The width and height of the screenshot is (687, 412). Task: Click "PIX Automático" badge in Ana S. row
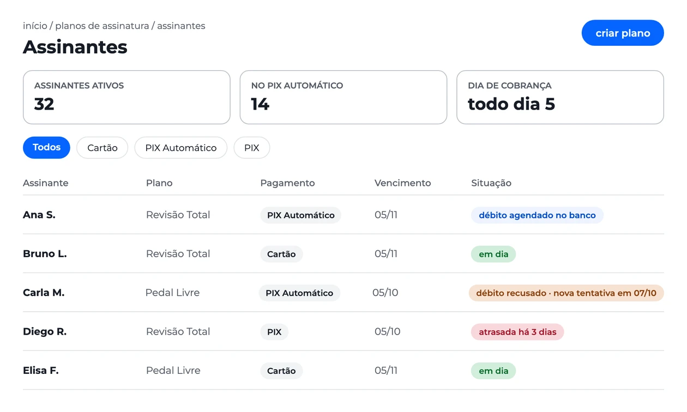tap(300, 215)
